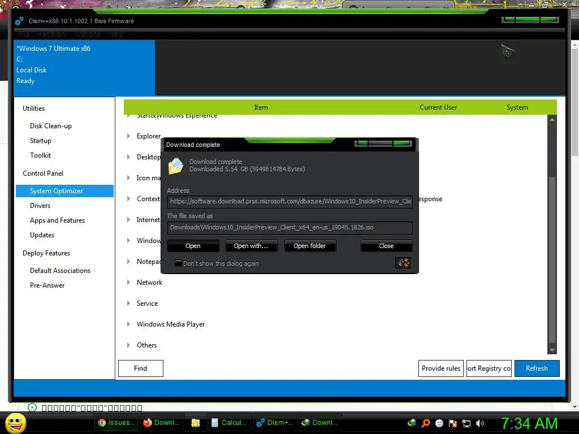Expand the Others category
Screen dimensions: 579x434
coord(128,345)
